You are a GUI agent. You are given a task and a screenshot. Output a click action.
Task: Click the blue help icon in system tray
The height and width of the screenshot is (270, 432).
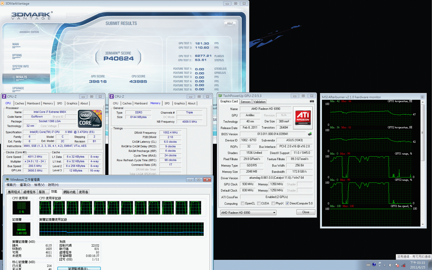pyautogui.click(x=374, y=265)
